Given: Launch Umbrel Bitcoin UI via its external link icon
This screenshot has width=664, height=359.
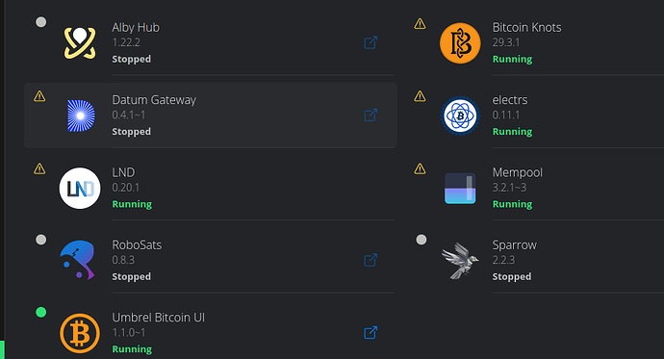Looking at the screenshot, I should (370, 333).
